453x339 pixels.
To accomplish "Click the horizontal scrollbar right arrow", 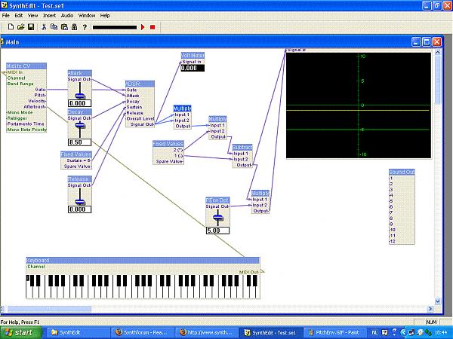I will pos(430,309).
